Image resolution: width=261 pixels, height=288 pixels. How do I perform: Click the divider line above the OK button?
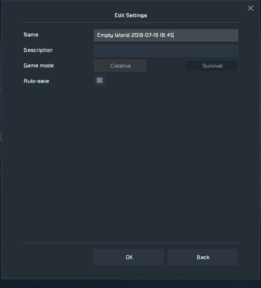130,243
